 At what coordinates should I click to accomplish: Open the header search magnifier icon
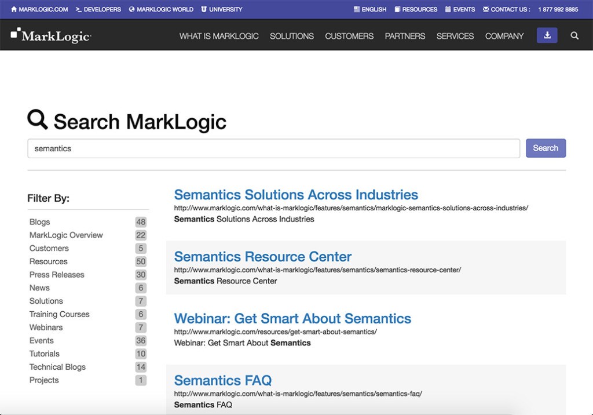574,35
